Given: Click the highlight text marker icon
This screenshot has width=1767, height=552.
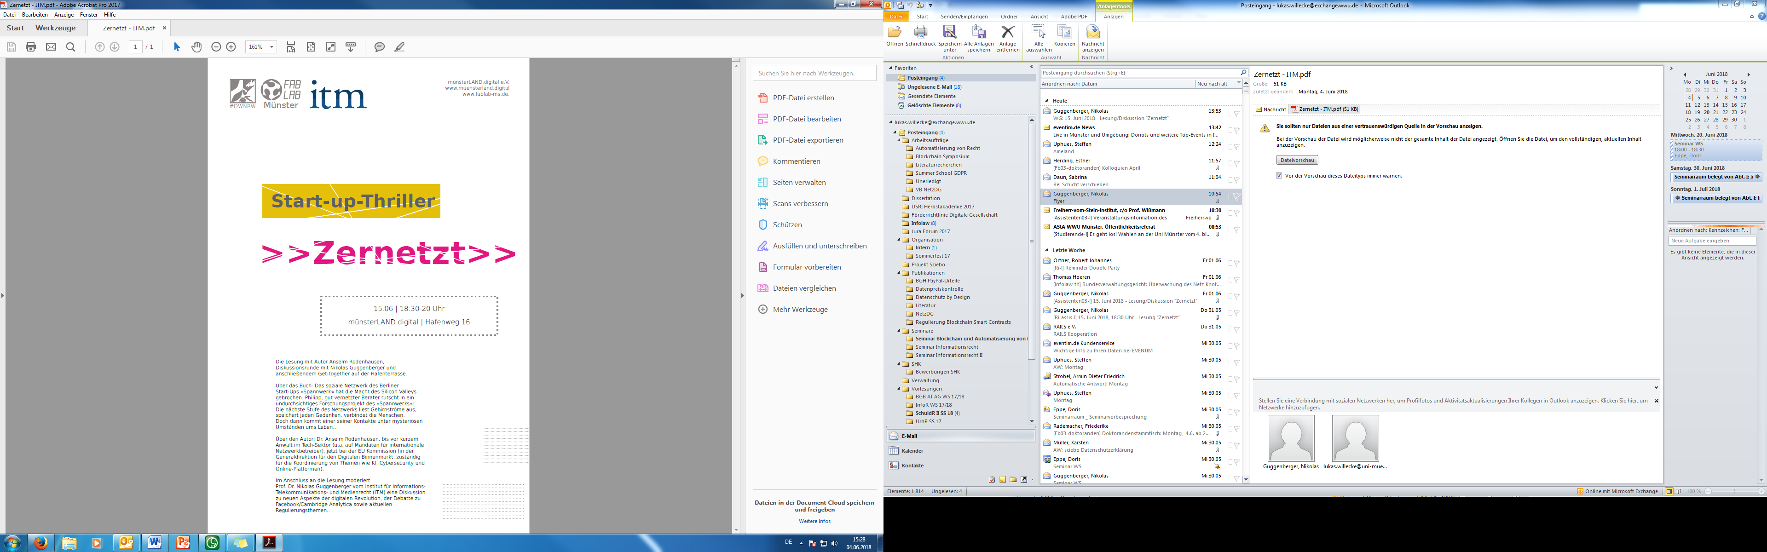Looking at the screenshot, I should click(x=399, y=46).
